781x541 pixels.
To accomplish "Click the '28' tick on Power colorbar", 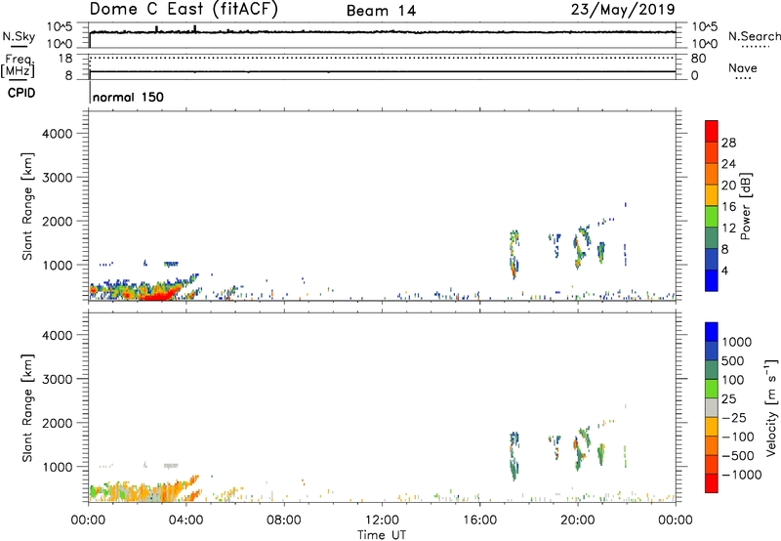I will pos(728,143).
